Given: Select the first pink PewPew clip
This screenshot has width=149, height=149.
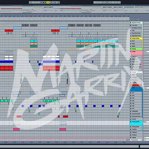Looking at the screenshot, I should click(x=16, y=129).
